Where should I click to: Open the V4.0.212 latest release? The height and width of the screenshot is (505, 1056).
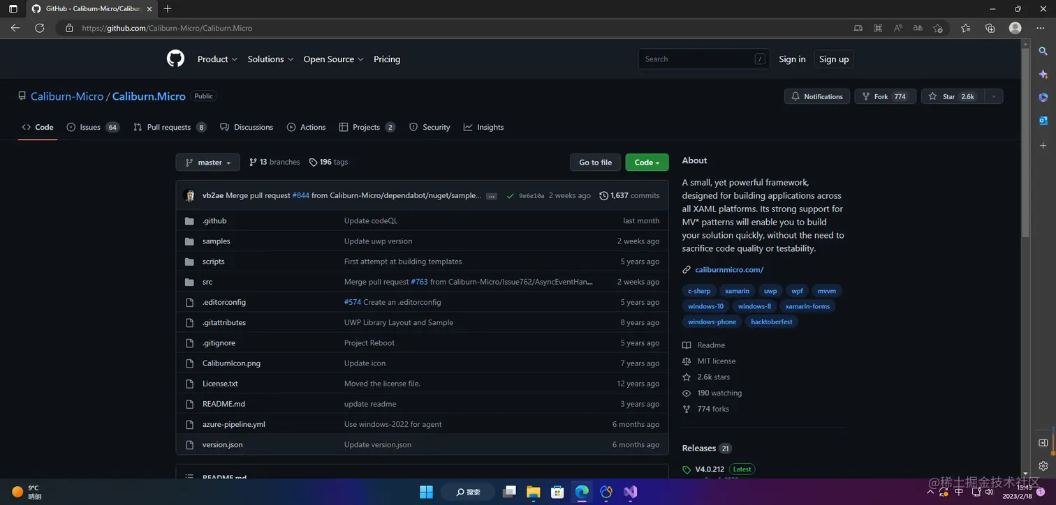tap(710, 469)
